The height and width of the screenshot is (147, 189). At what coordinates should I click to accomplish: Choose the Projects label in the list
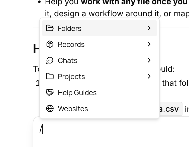click(71, 77)
